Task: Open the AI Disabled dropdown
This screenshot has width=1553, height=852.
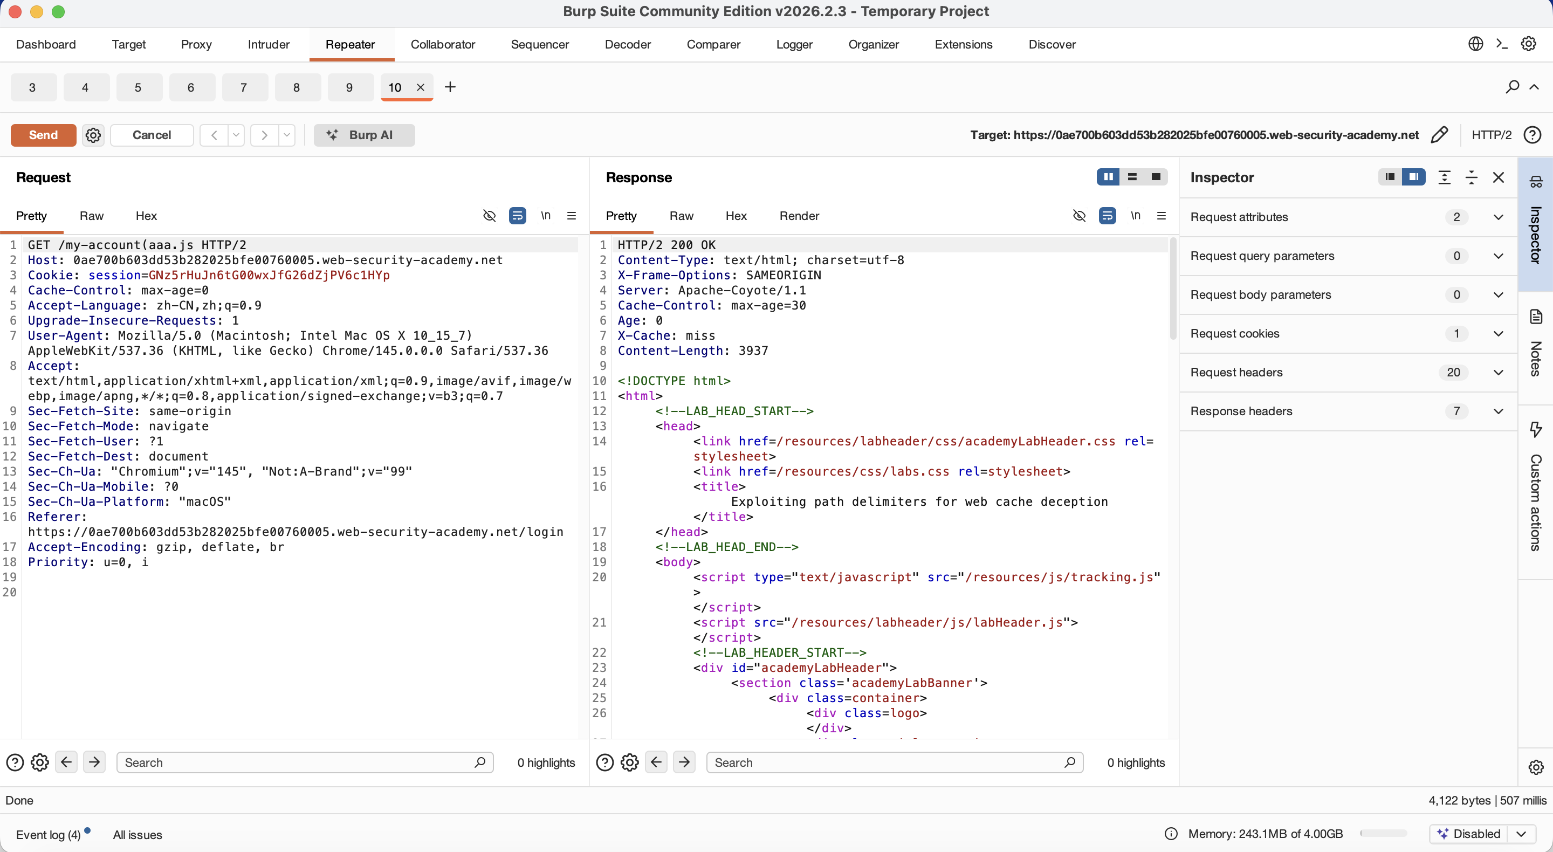Action: coord(1521,834)
